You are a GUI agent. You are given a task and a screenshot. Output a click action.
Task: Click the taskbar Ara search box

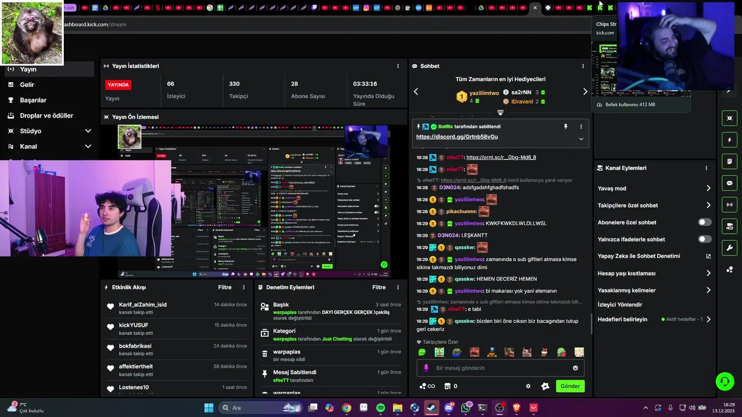[x=261, y=408]
